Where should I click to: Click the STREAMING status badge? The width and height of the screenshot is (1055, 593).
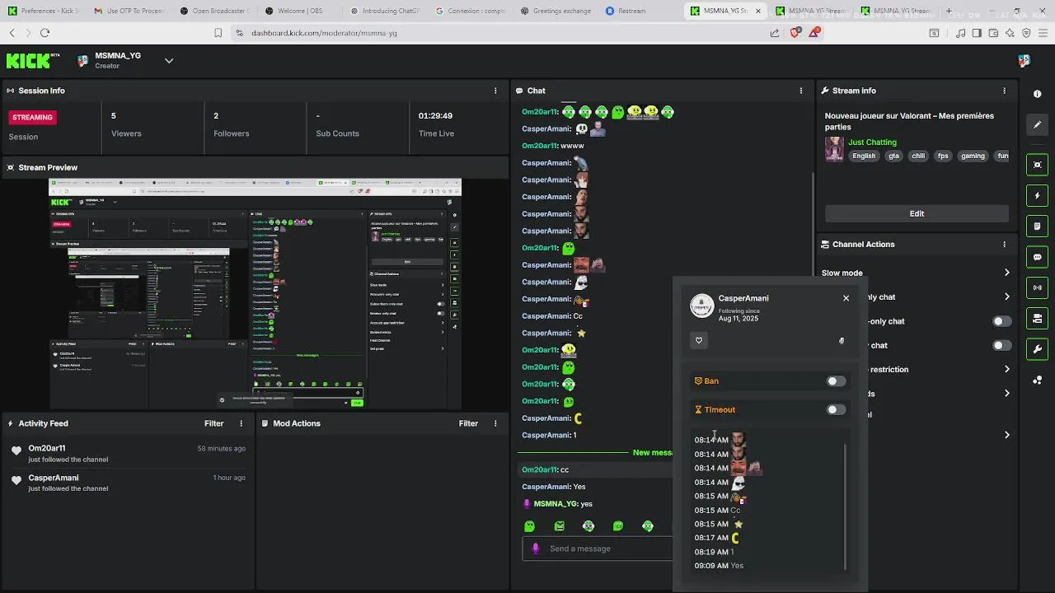tap(32, 117)
